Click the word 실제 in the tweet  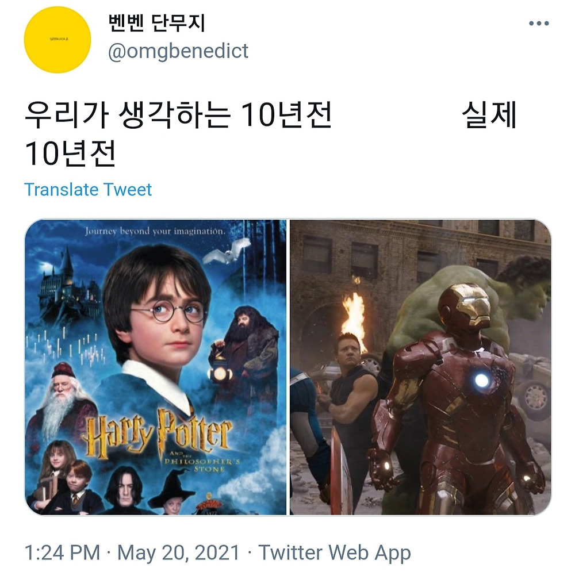(x=489, y=114)
